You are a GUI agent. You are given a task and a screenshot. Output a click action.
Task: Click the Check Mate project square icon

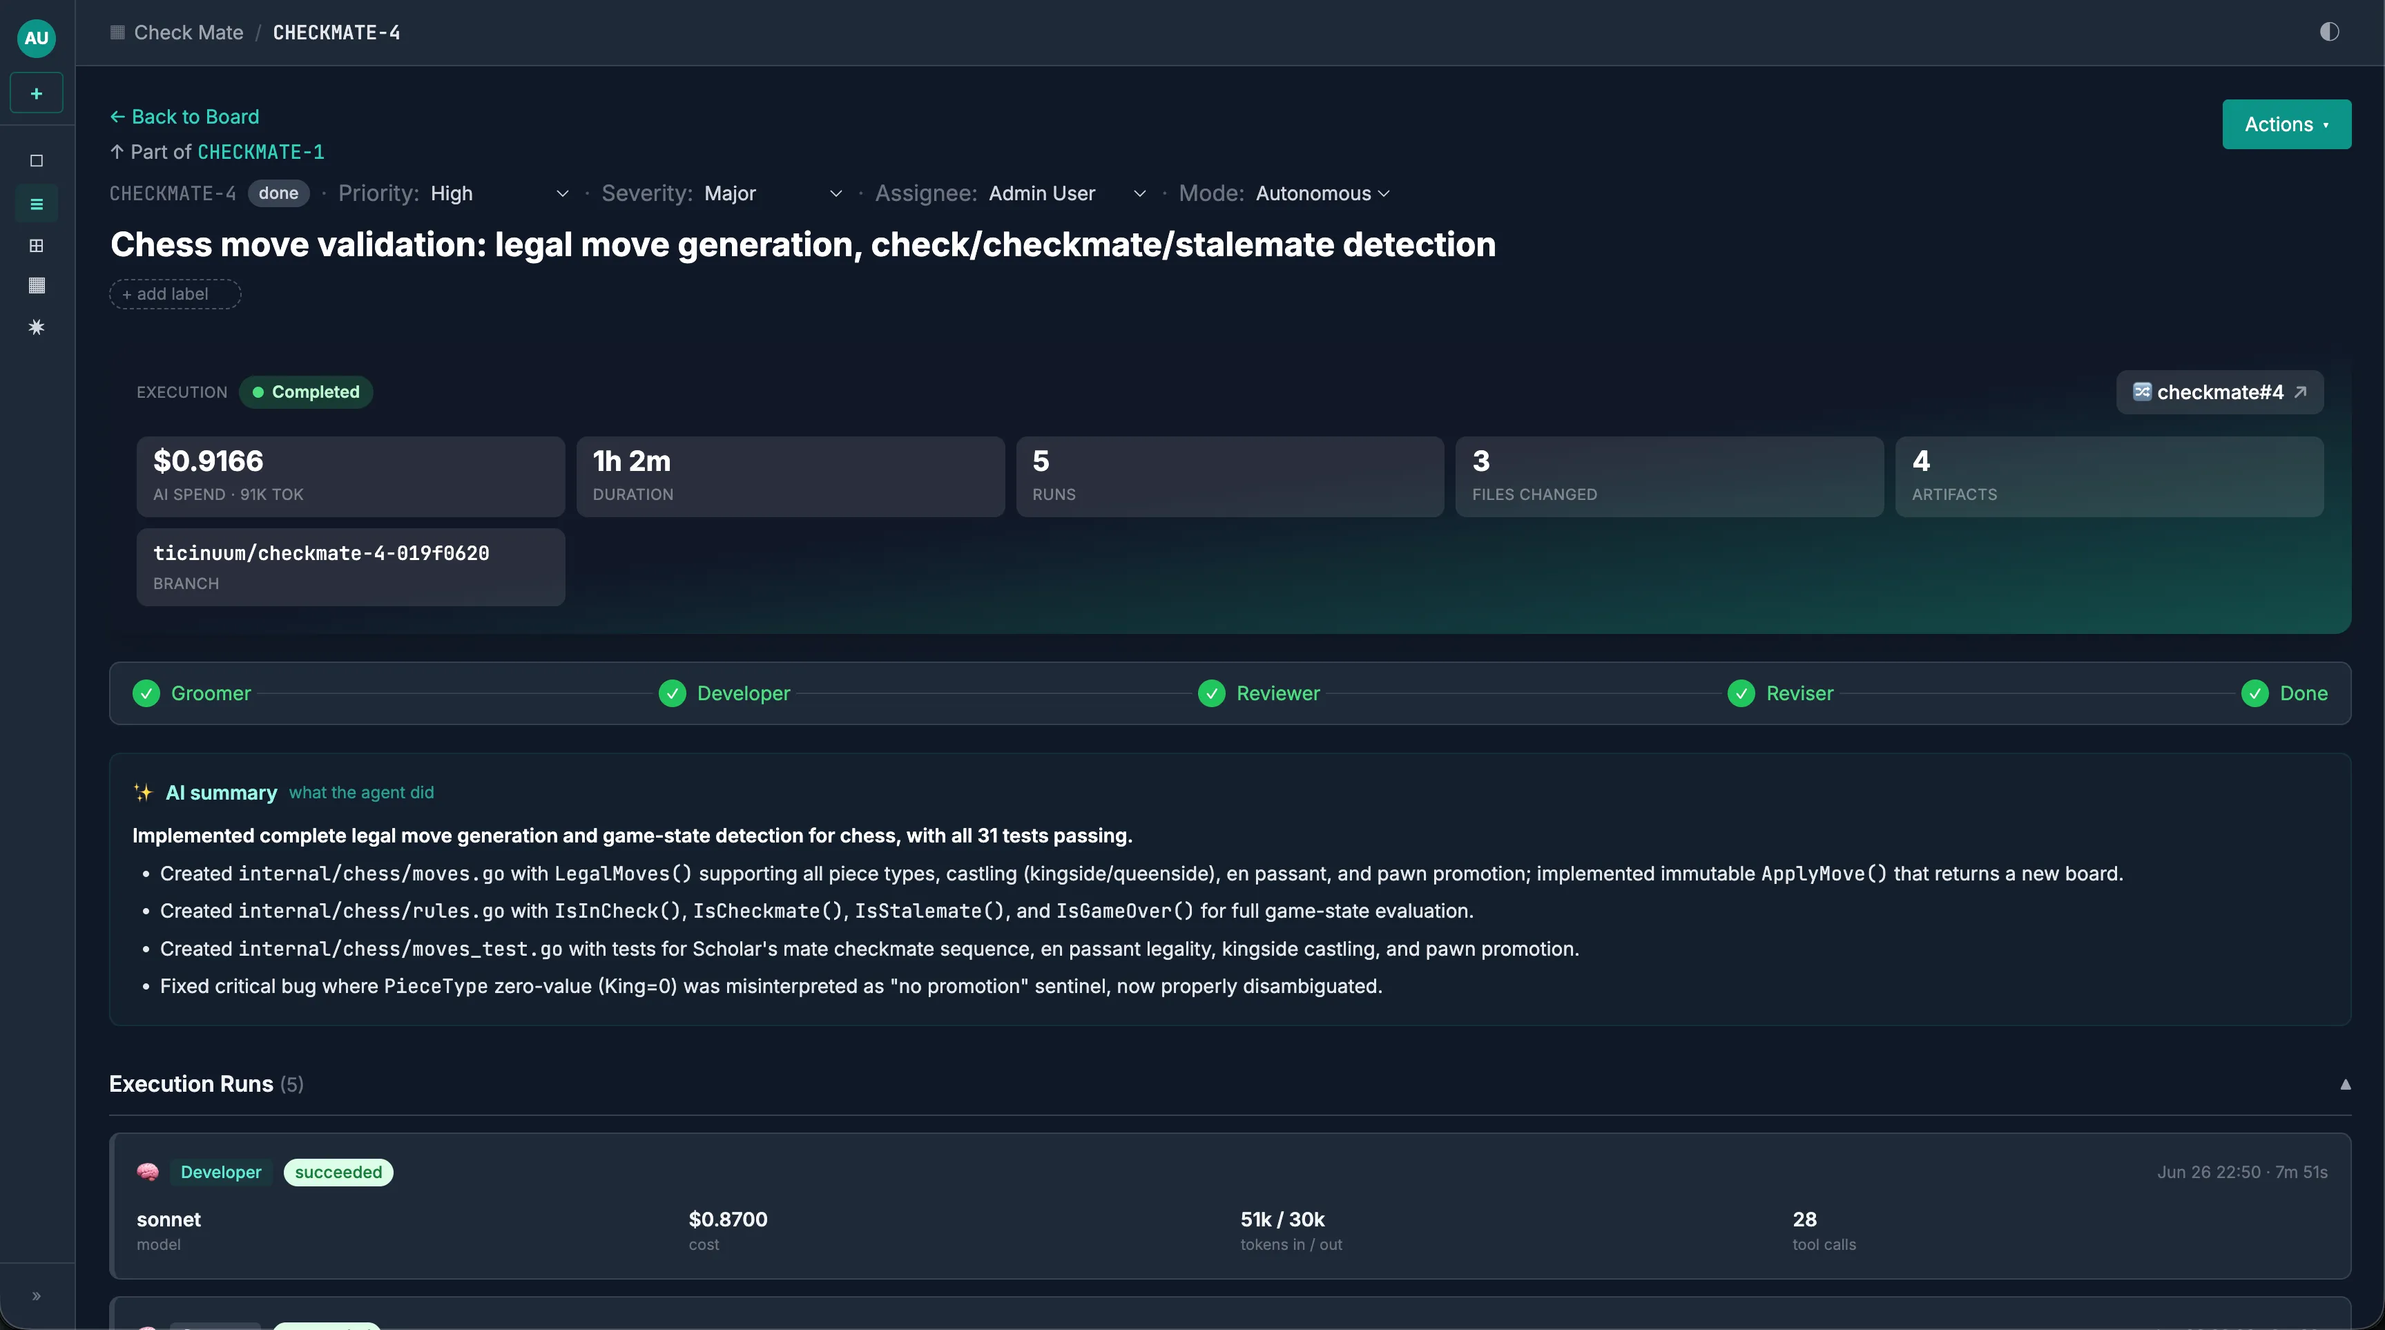pos(117,32)
